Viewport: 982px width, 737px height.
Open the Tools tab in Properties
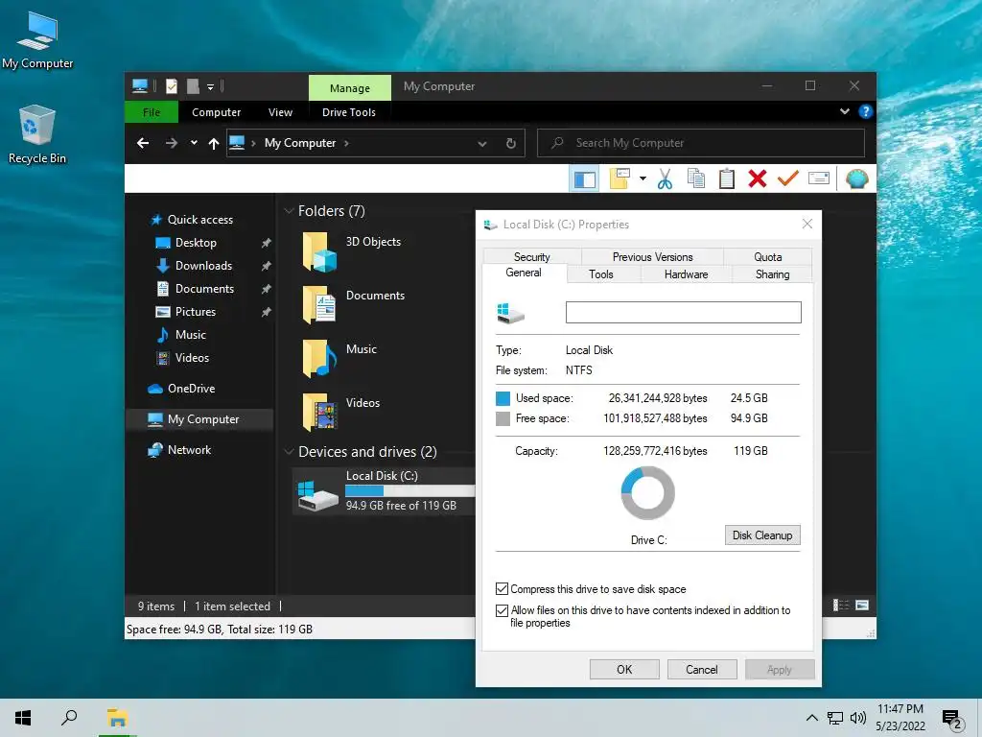click(x=601, y=273)
